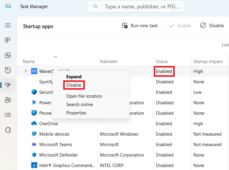Select the Microsoft Teams startup row
This screenshot has width=229, height=170.
click(56, 145)
